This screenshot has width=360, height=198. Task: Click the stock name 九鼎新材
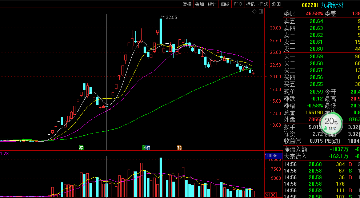(332, 5)
